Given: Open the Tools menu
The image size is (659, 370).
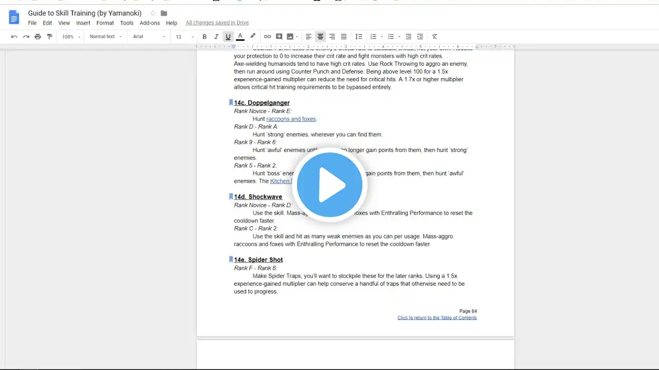Looking at the screenshot, I should (x=127, y=23).
